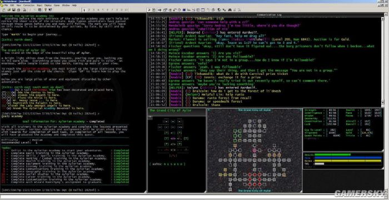Screen dimensions: 389x200
Task: Click the dark blue square toolbar icon
Action: click(184, 10)
